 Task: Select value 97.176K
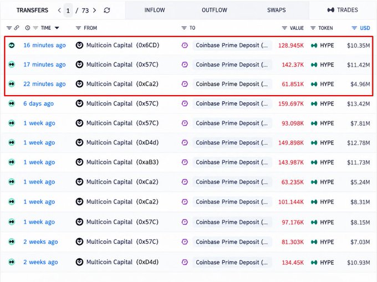click(x=293, y=222)
